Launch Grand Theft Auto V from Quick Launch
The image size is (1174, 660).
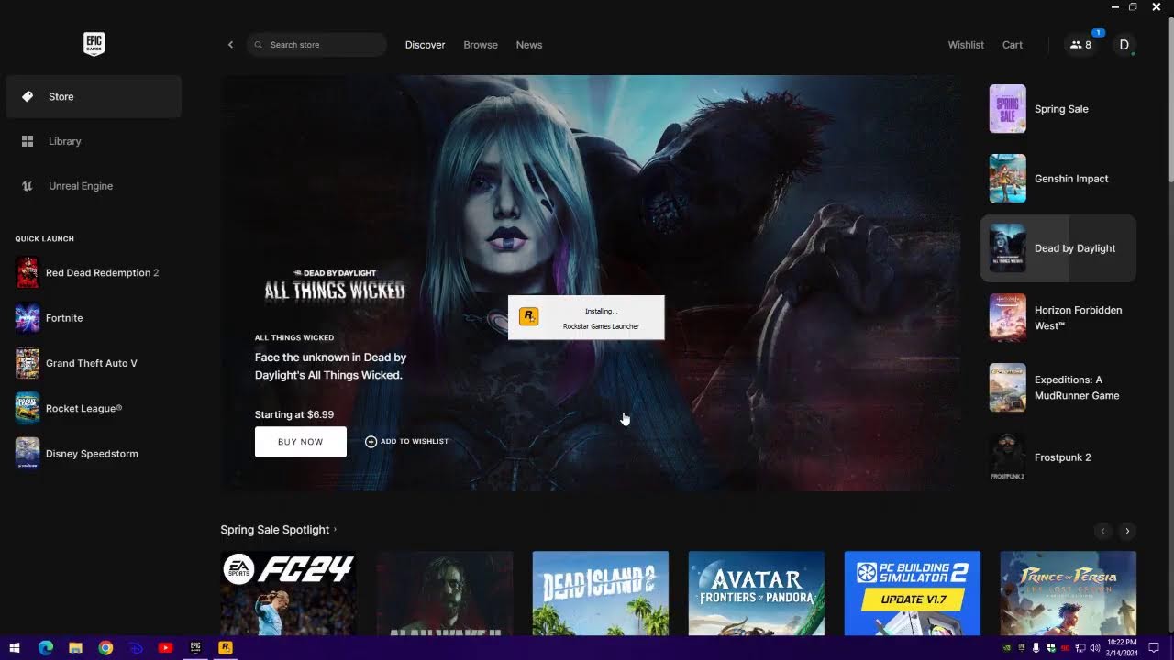pyautogui.click(x=94, y=363)
